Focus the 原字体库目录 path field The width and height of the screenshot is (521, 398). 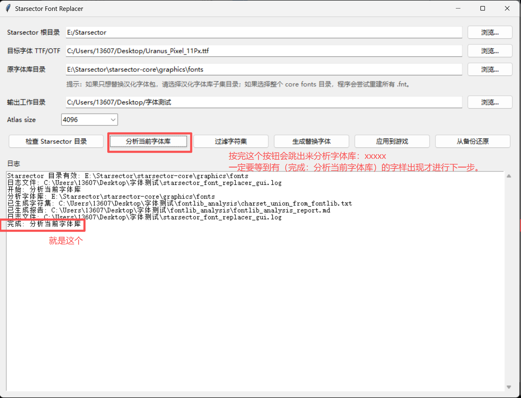[x=264, y=69]
